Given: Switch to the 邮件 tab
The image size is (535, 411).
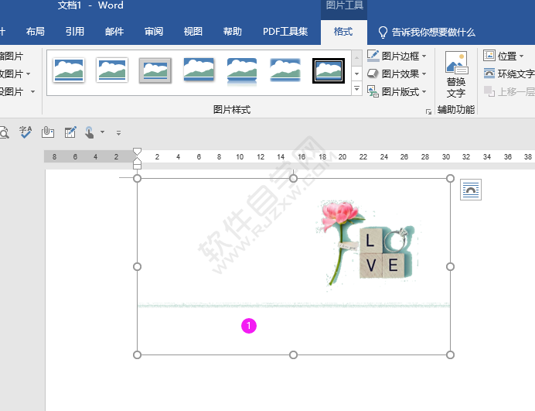Looking at the screenshot, I should tap(114, 32).
